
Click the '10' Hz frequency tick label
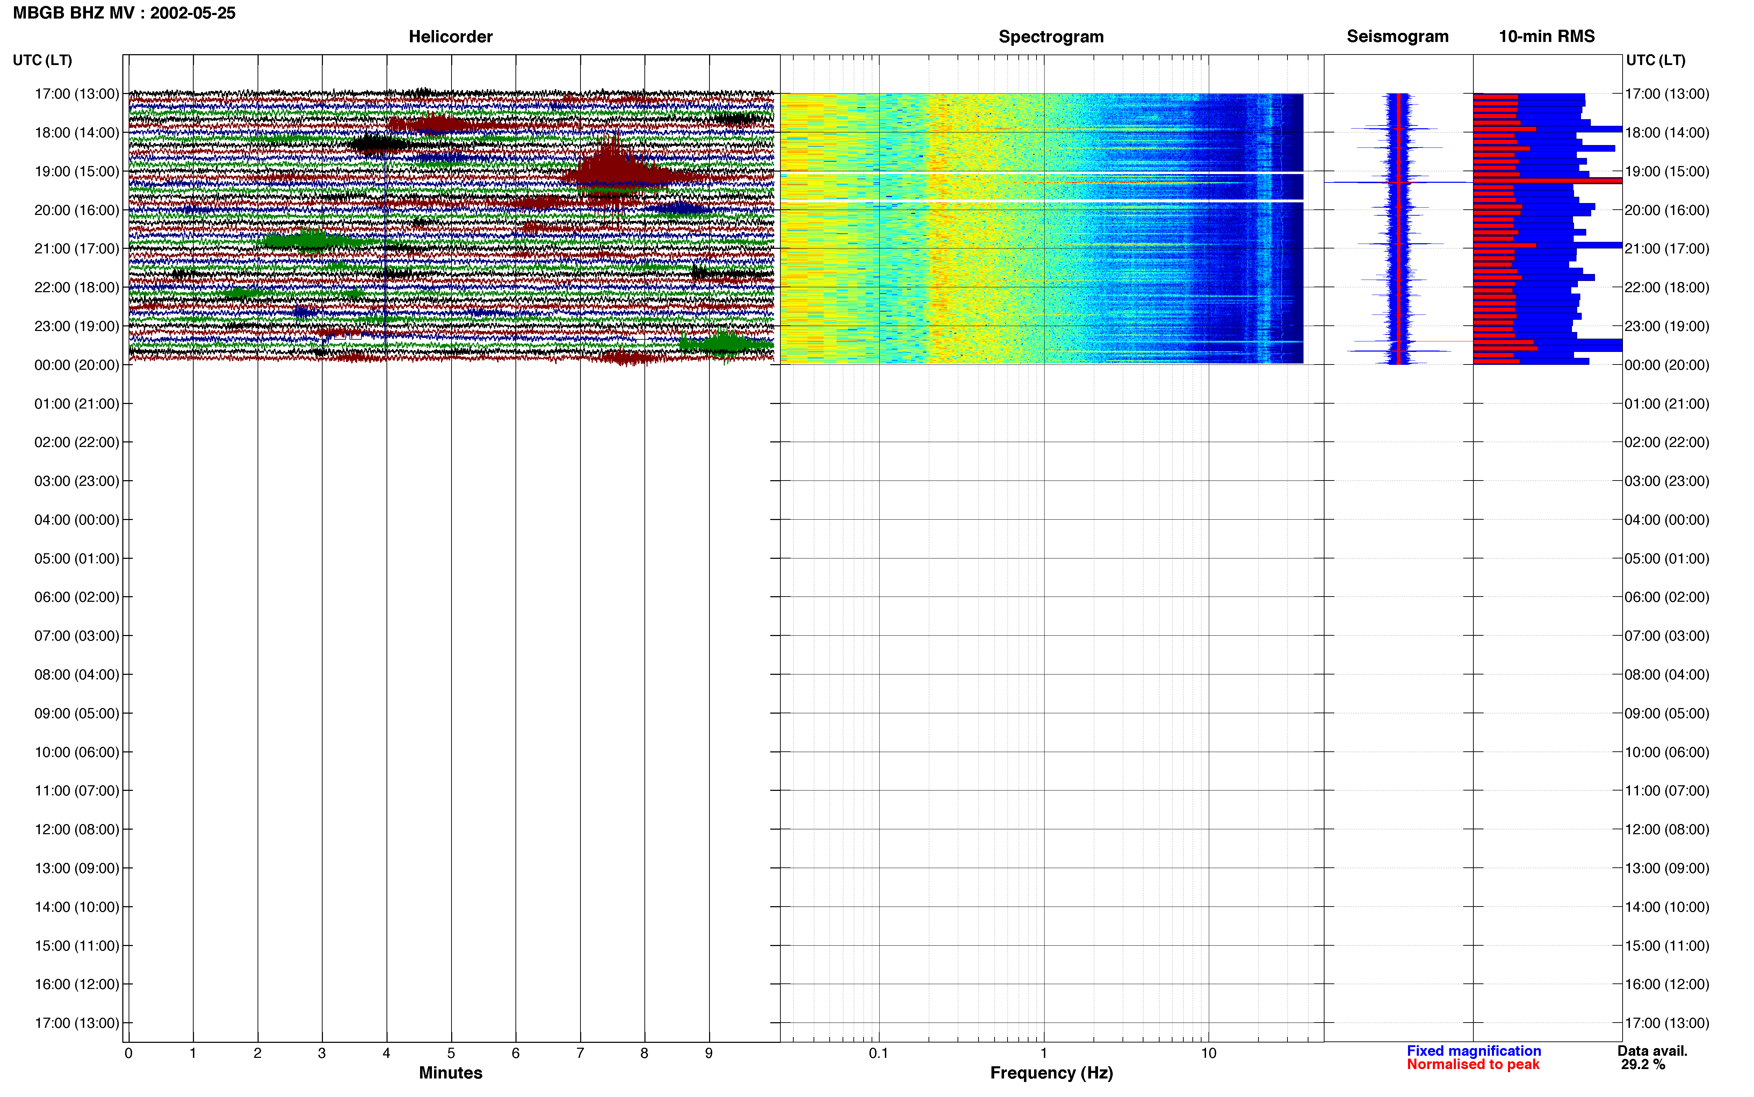point(1208,1053)
